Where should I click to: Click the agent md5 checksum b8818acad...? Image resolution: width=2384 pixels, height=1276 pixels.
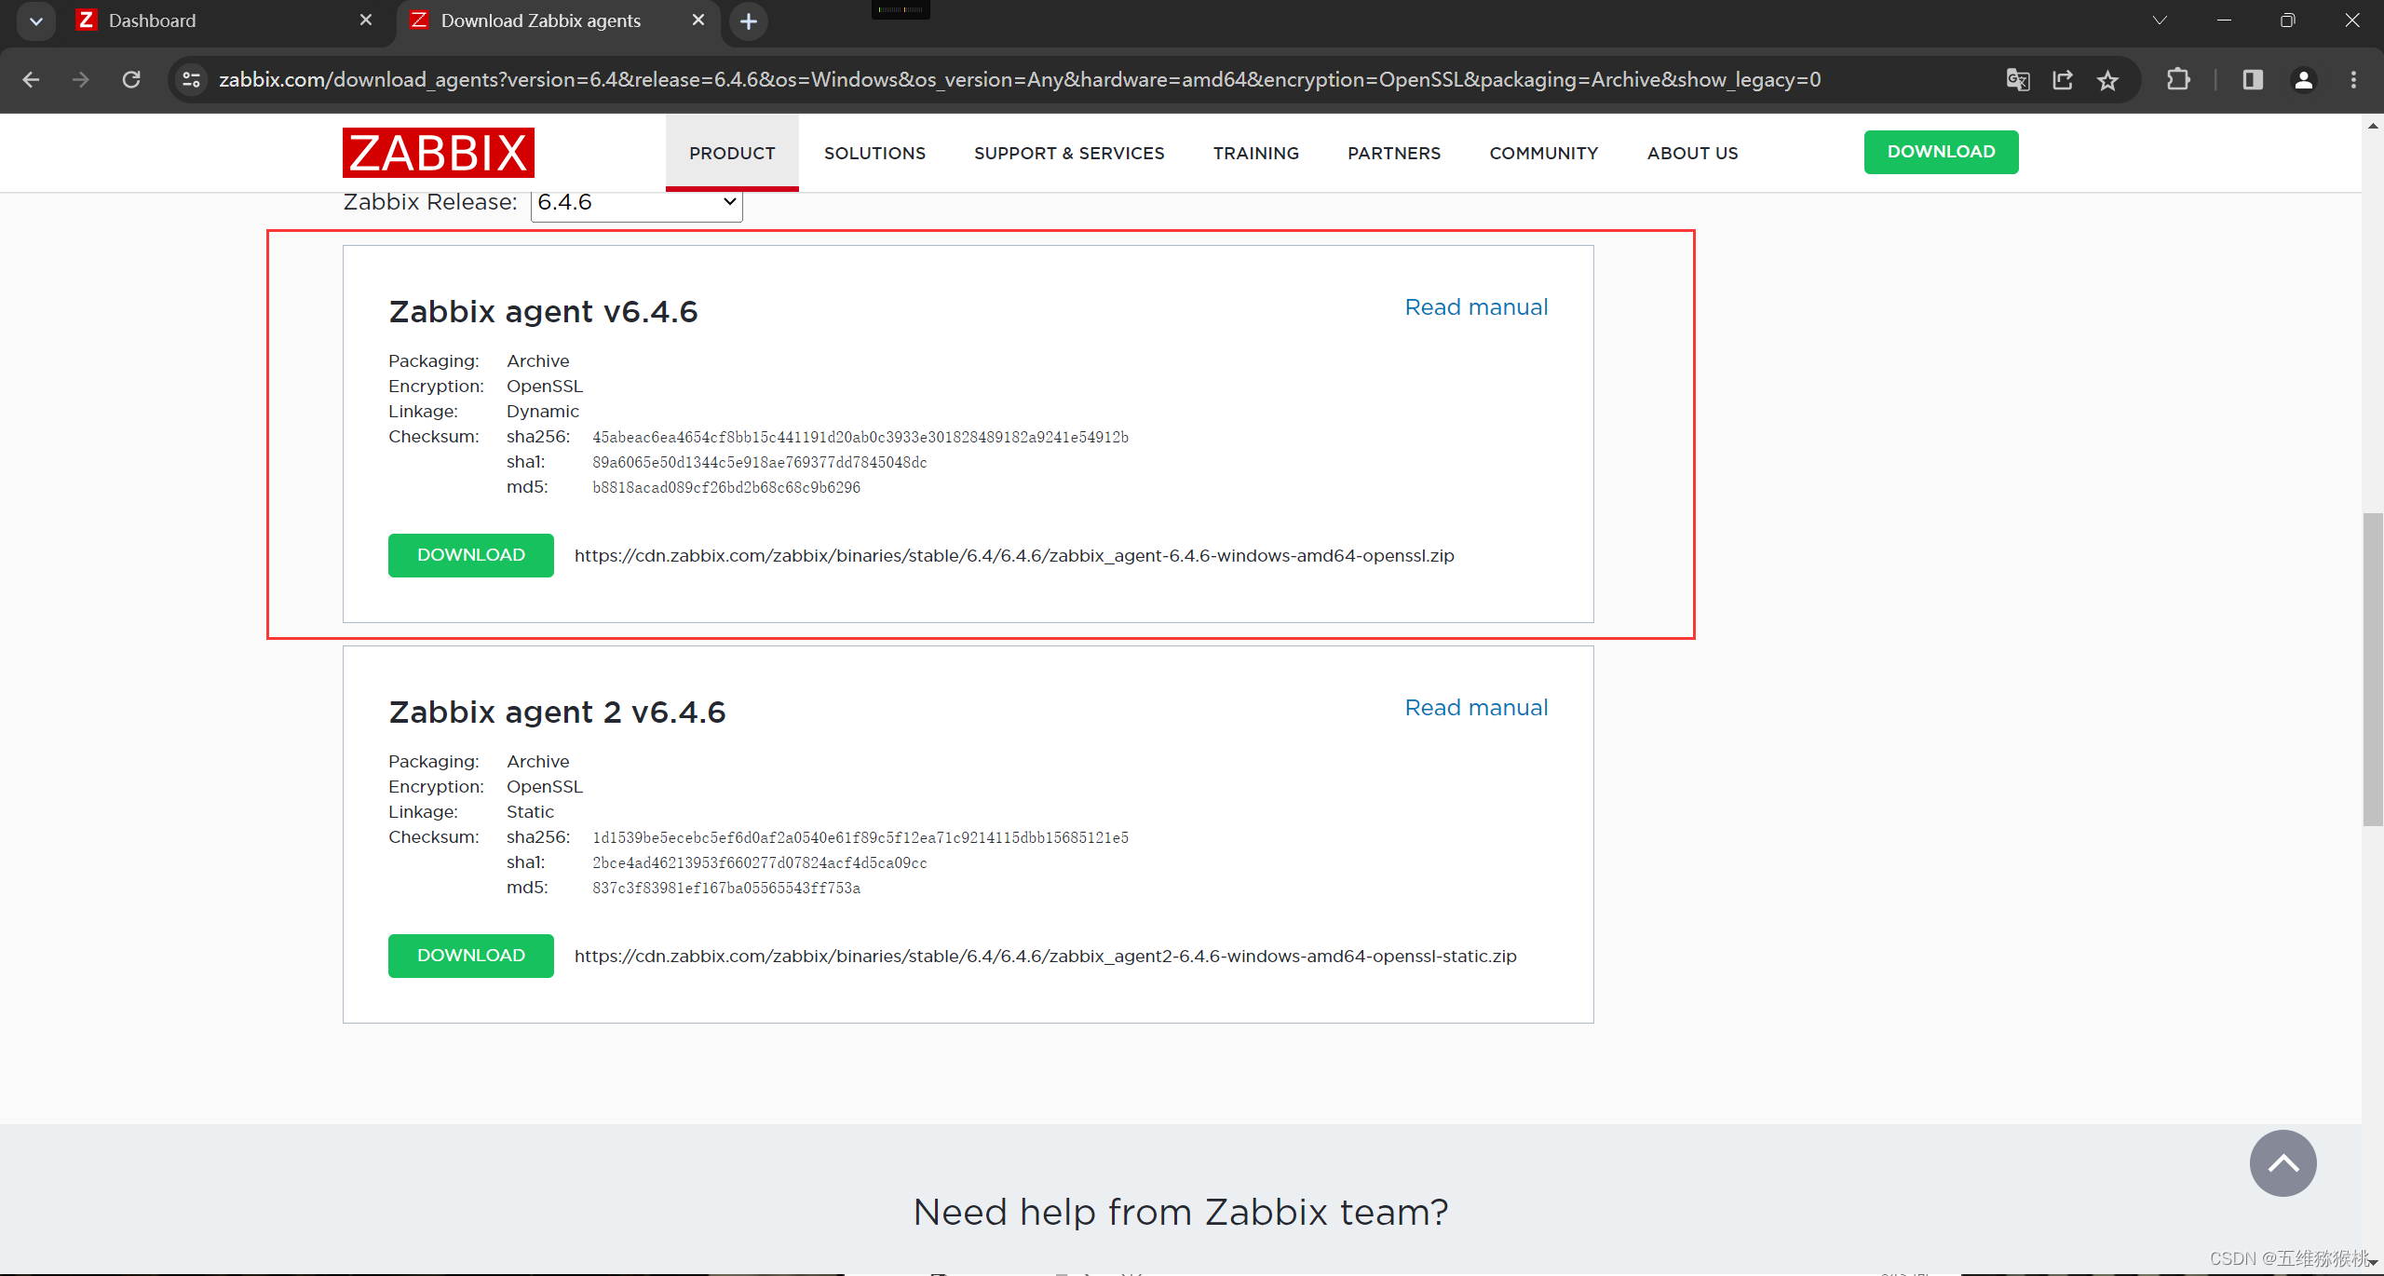click(725, 487)
